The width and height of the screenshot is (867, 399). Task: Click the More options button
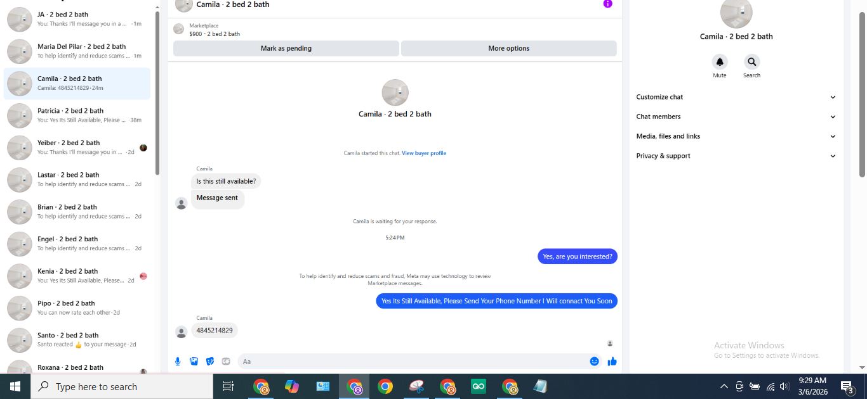tap(508, 48)
